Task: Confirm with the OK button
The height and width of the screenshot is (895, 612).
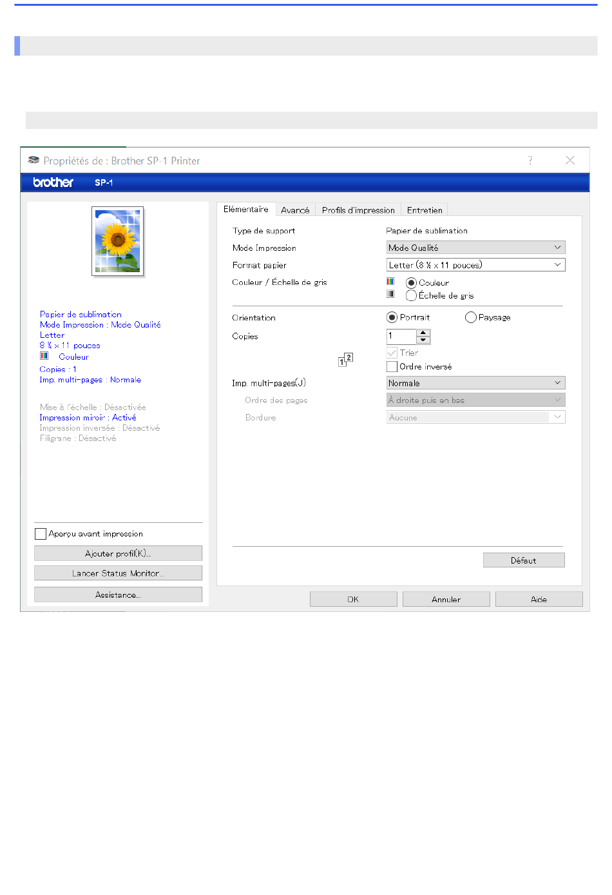Action: (x=353, y=599)
